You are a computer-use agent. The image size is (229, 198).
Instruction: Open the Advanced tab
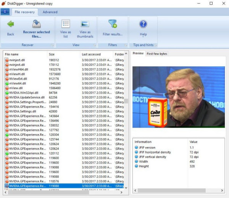point(50,12)
